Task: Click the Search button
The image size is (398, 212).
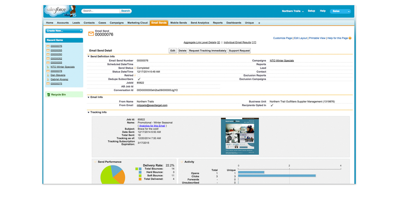Action: click(125, 11)
